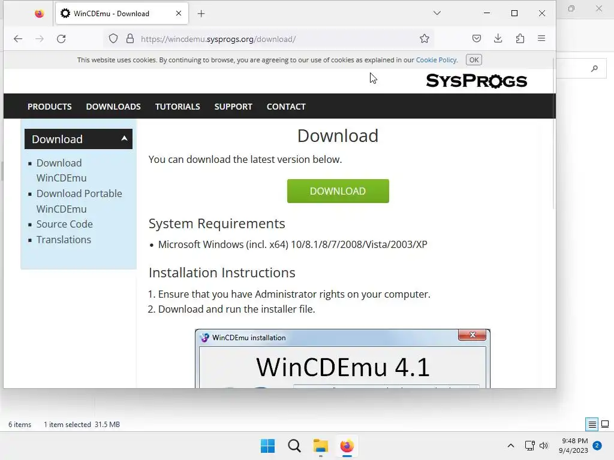Open the Windows Start menu
Screen dimensions: 614x460
pyautogui.click(x=268, y=446)
